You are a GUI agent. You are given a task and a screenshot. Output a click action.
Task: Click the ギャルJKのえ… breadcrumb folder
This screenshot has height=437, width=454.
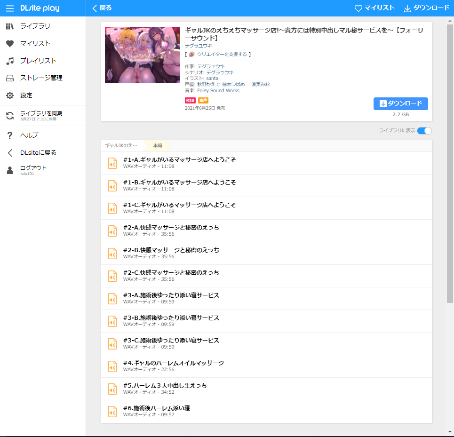(x=121, y=145)
